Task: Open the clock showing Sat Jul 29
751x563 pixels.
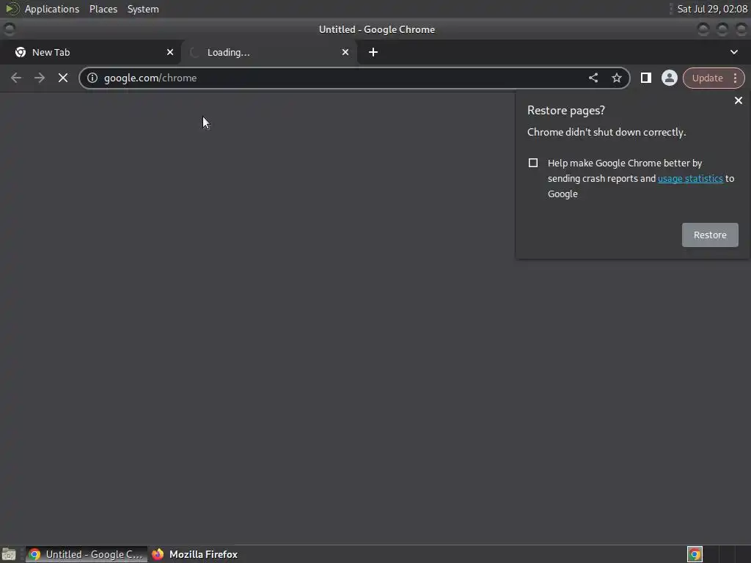Action: click(711, 9)
